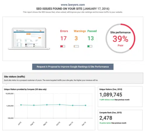Click the 39% site performance gauge
The height and width of the screenshot is (133, 146).
120,38
